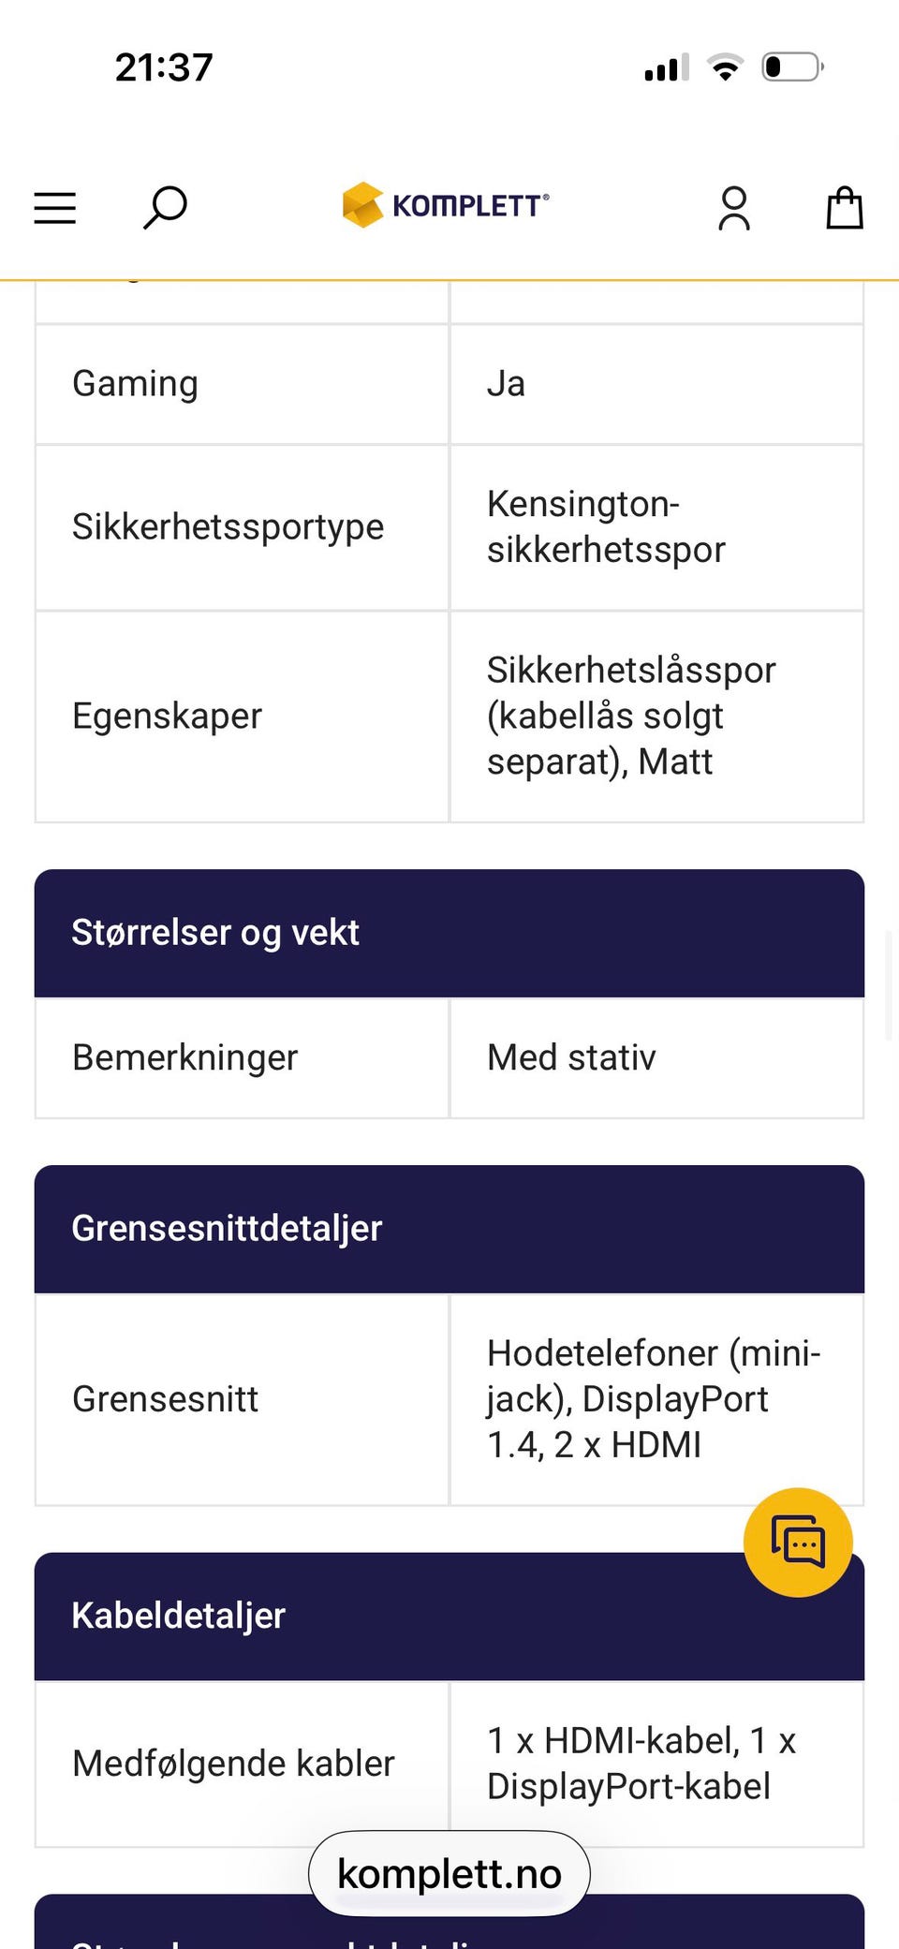Tap the search magnifier icon
The width and height of the screenshot is (899, 1949).
tap(165, 208)
